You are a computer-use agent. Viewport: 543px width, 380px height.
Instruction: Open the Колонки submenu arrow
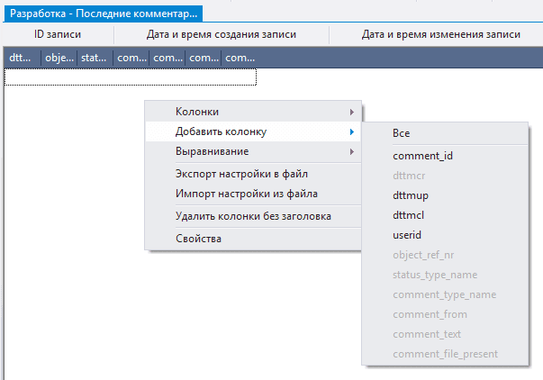click(x=350, y=112)
